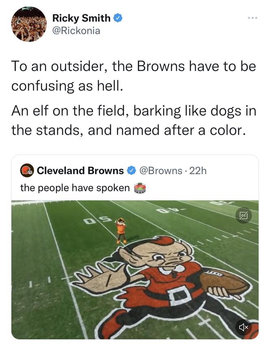The image size is (270, 349).
Task: Click the "To an outsider" tweet sentence
Action: click(134, 76)
